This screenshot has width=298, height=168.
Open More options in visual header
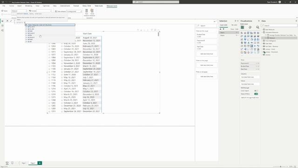[x=158, y=30]
